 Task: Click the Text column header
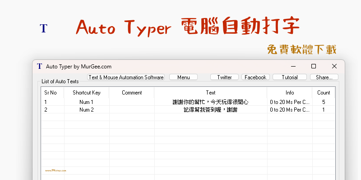(x=211, y=93)
